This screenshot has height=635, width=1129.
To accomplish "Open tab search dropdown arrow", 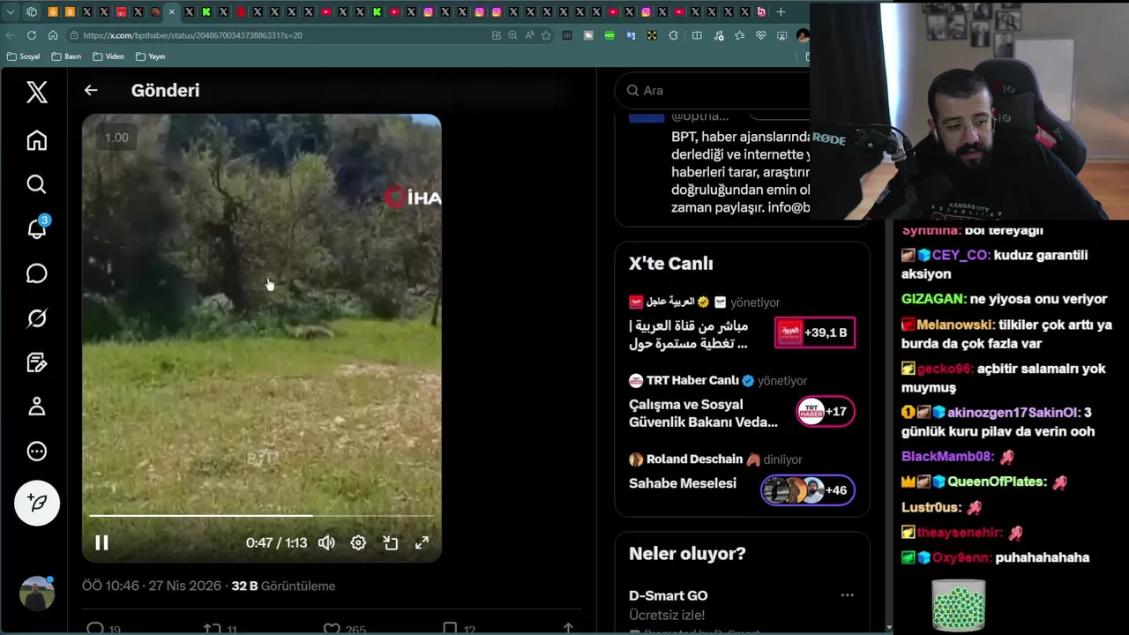I will click(x=11, y=12).
